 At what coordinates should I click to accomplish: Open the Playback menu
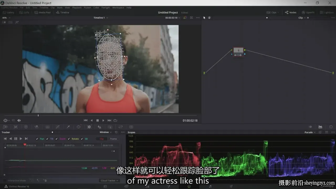[x=77, y=8]
